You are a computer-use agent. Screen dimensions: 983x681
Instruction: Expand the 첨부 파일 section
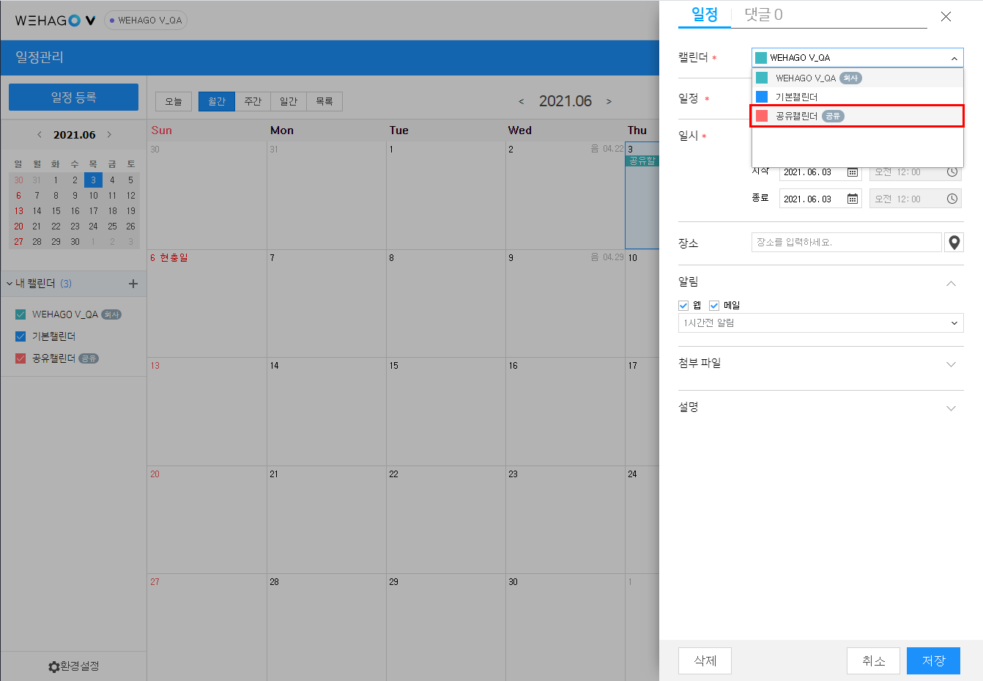click(951, 364)
